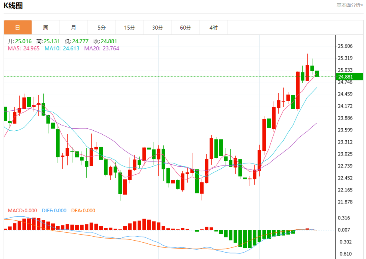Click the 0.316 MACD axis label
Screen dimensions: 366x259
344,218
